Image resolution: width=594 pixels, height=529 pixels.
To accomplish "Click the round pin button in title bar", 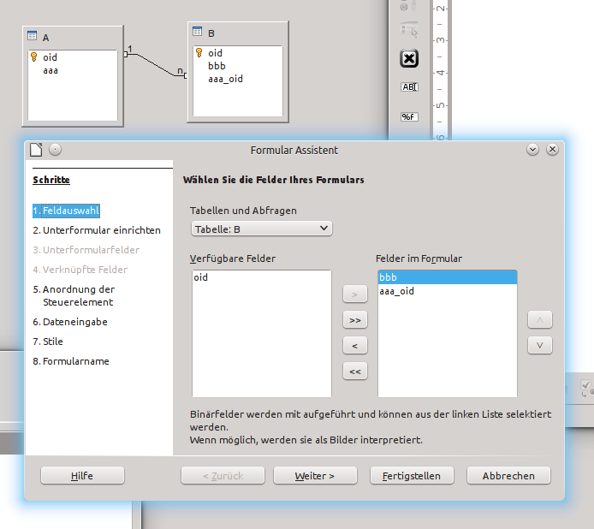I will coord(56,150).
